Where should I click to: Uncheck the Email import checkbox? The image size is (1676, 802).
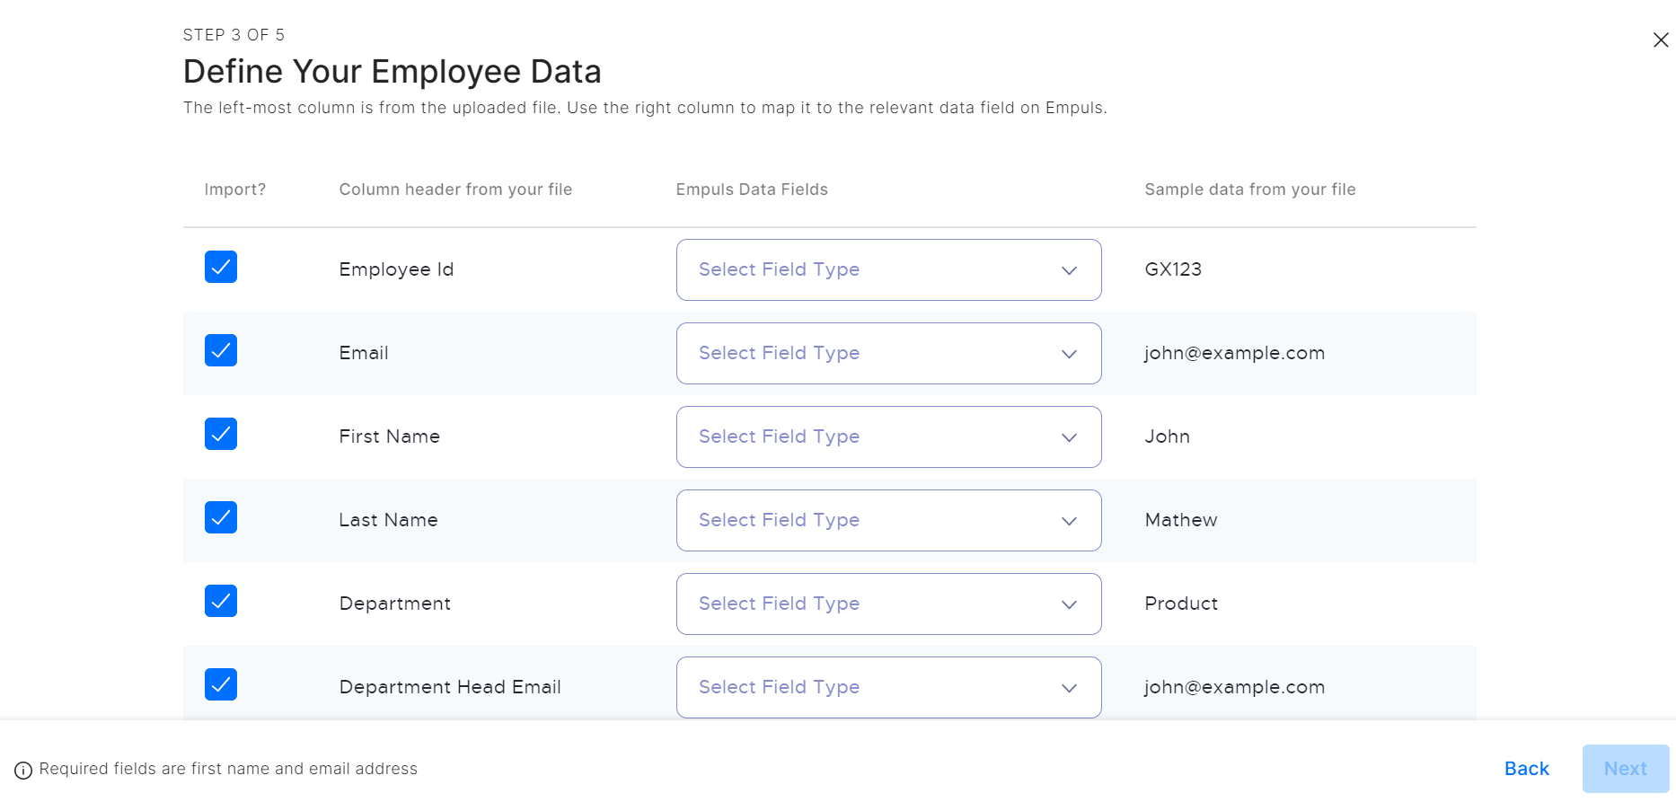click(221, 350)
